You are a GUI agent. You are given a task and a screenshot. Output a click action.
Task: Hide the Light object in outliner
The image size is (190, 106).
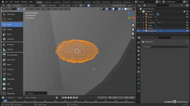[187, 25]
